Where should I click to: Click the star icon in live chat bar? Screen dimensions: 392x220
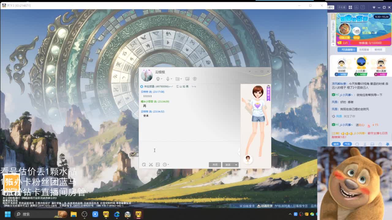tap(387, 144)
